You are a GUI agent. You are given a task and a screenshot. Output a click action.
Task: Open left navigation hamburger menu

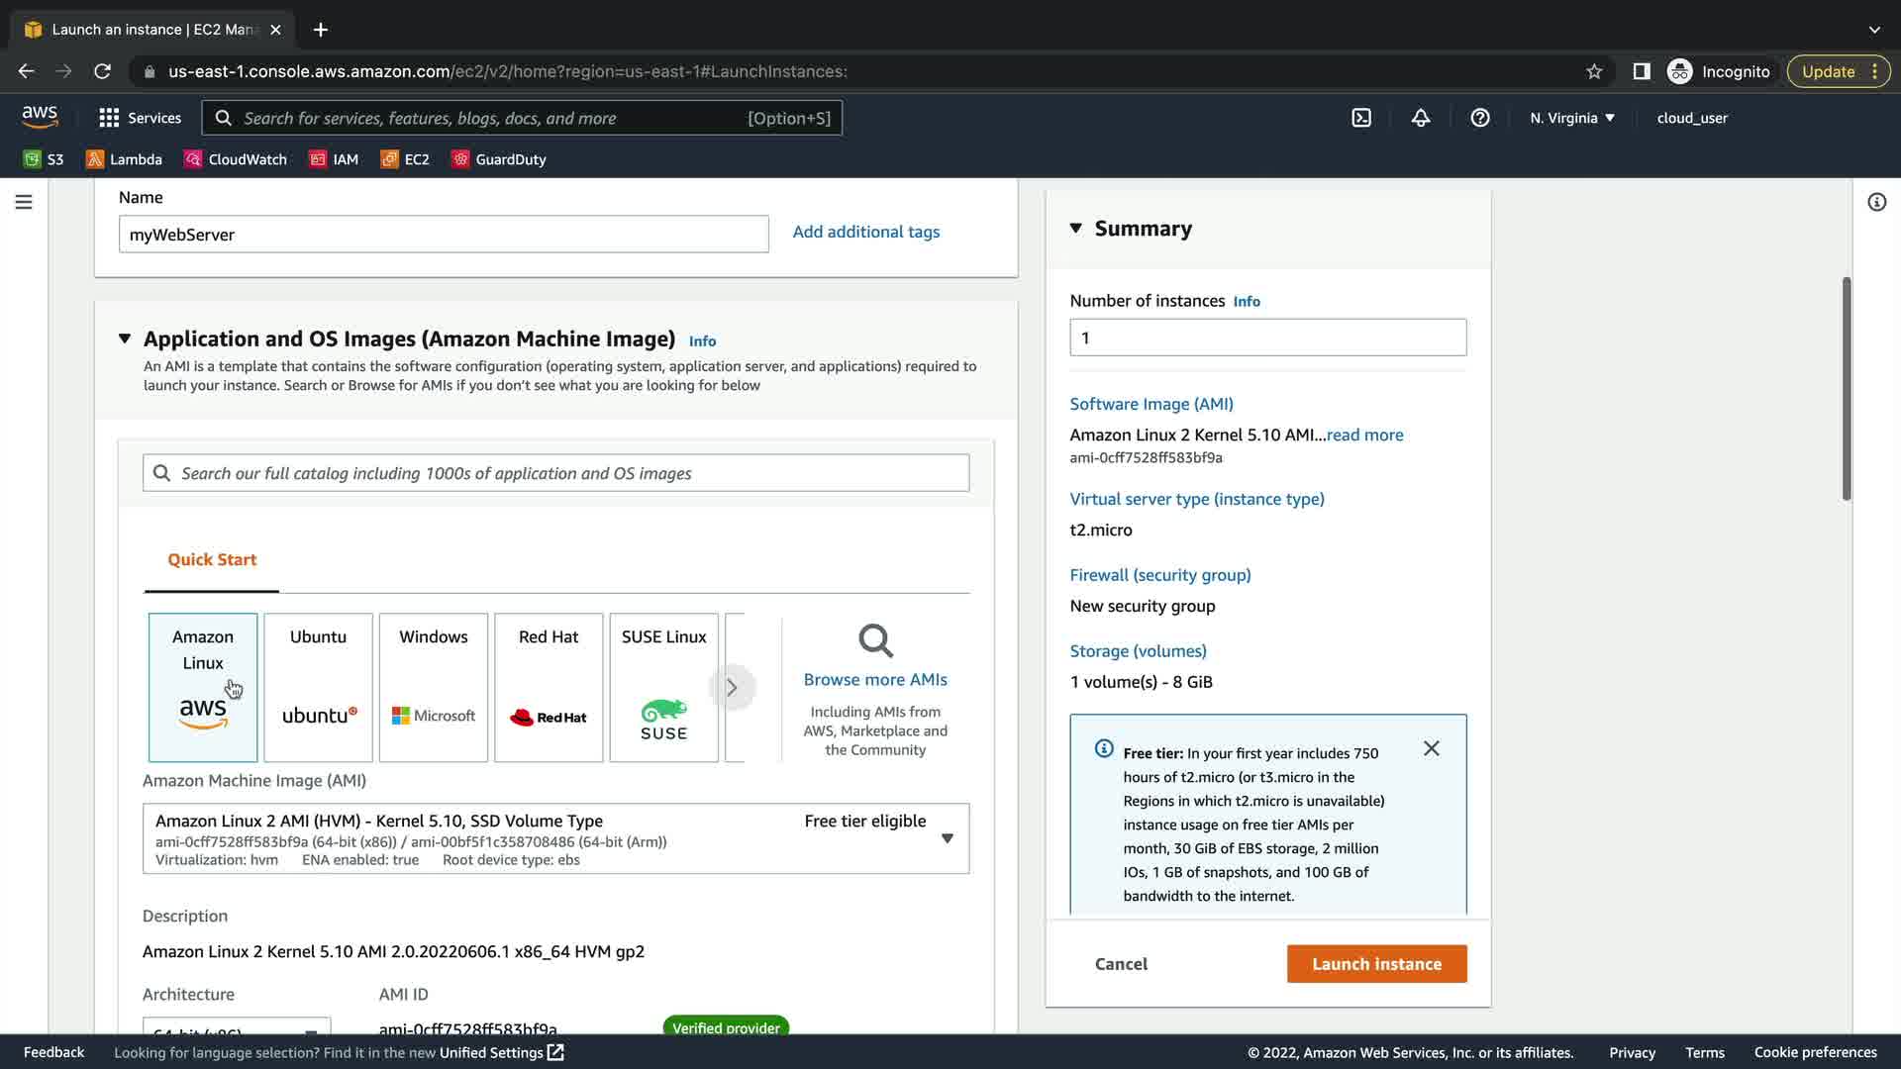tap(24, 202)
